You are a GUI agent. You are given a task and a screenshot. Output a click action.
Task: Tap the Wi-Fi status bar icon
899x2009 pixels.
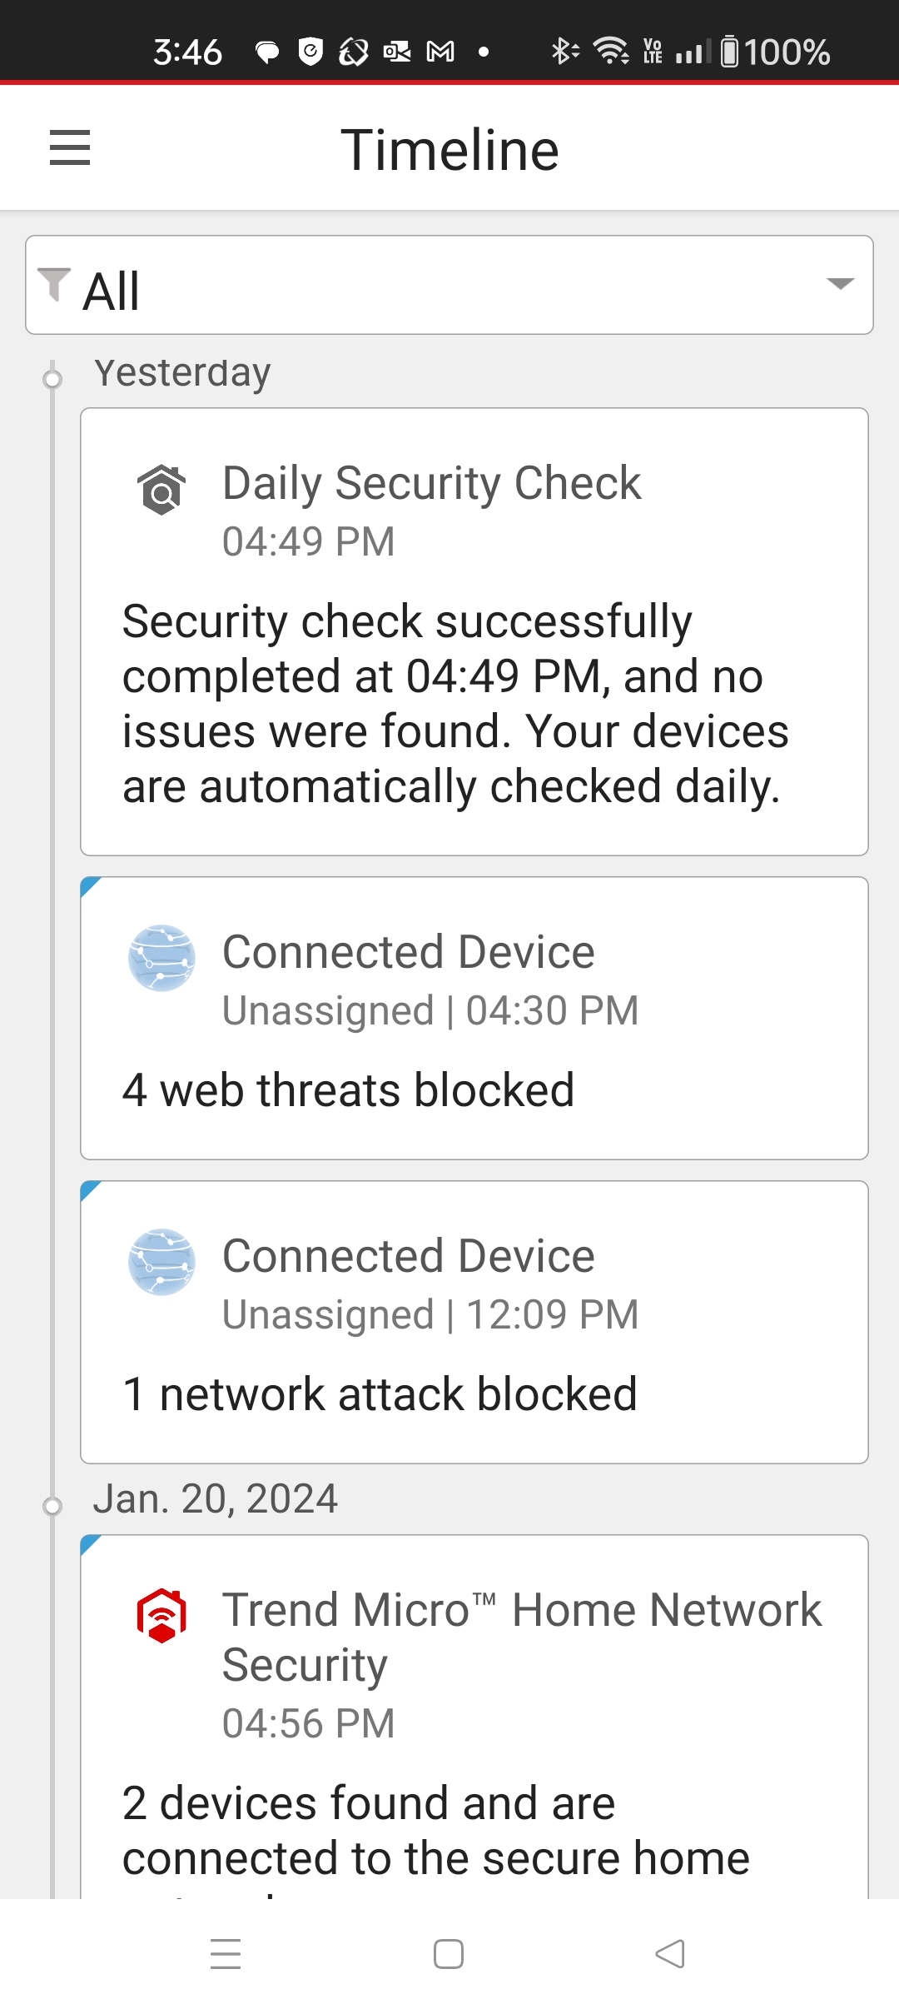[x=611, y=52]
